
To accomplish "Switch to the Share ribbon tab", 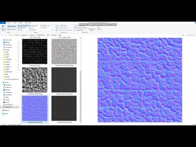I will [x=15, y=23].
